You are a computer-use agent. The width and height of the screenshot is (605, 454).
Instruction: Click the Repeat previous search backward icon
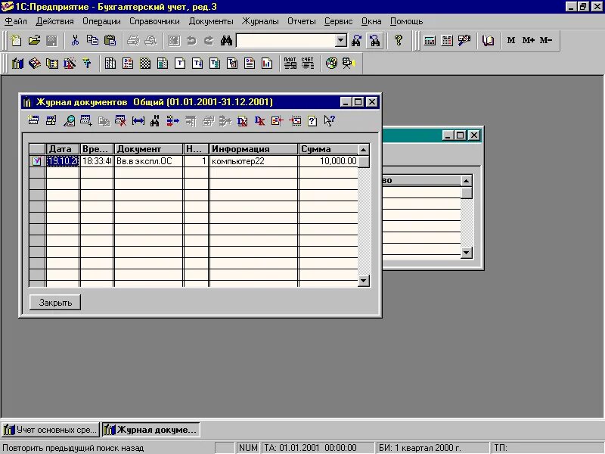pyautogui.click(x=374, y=41)
